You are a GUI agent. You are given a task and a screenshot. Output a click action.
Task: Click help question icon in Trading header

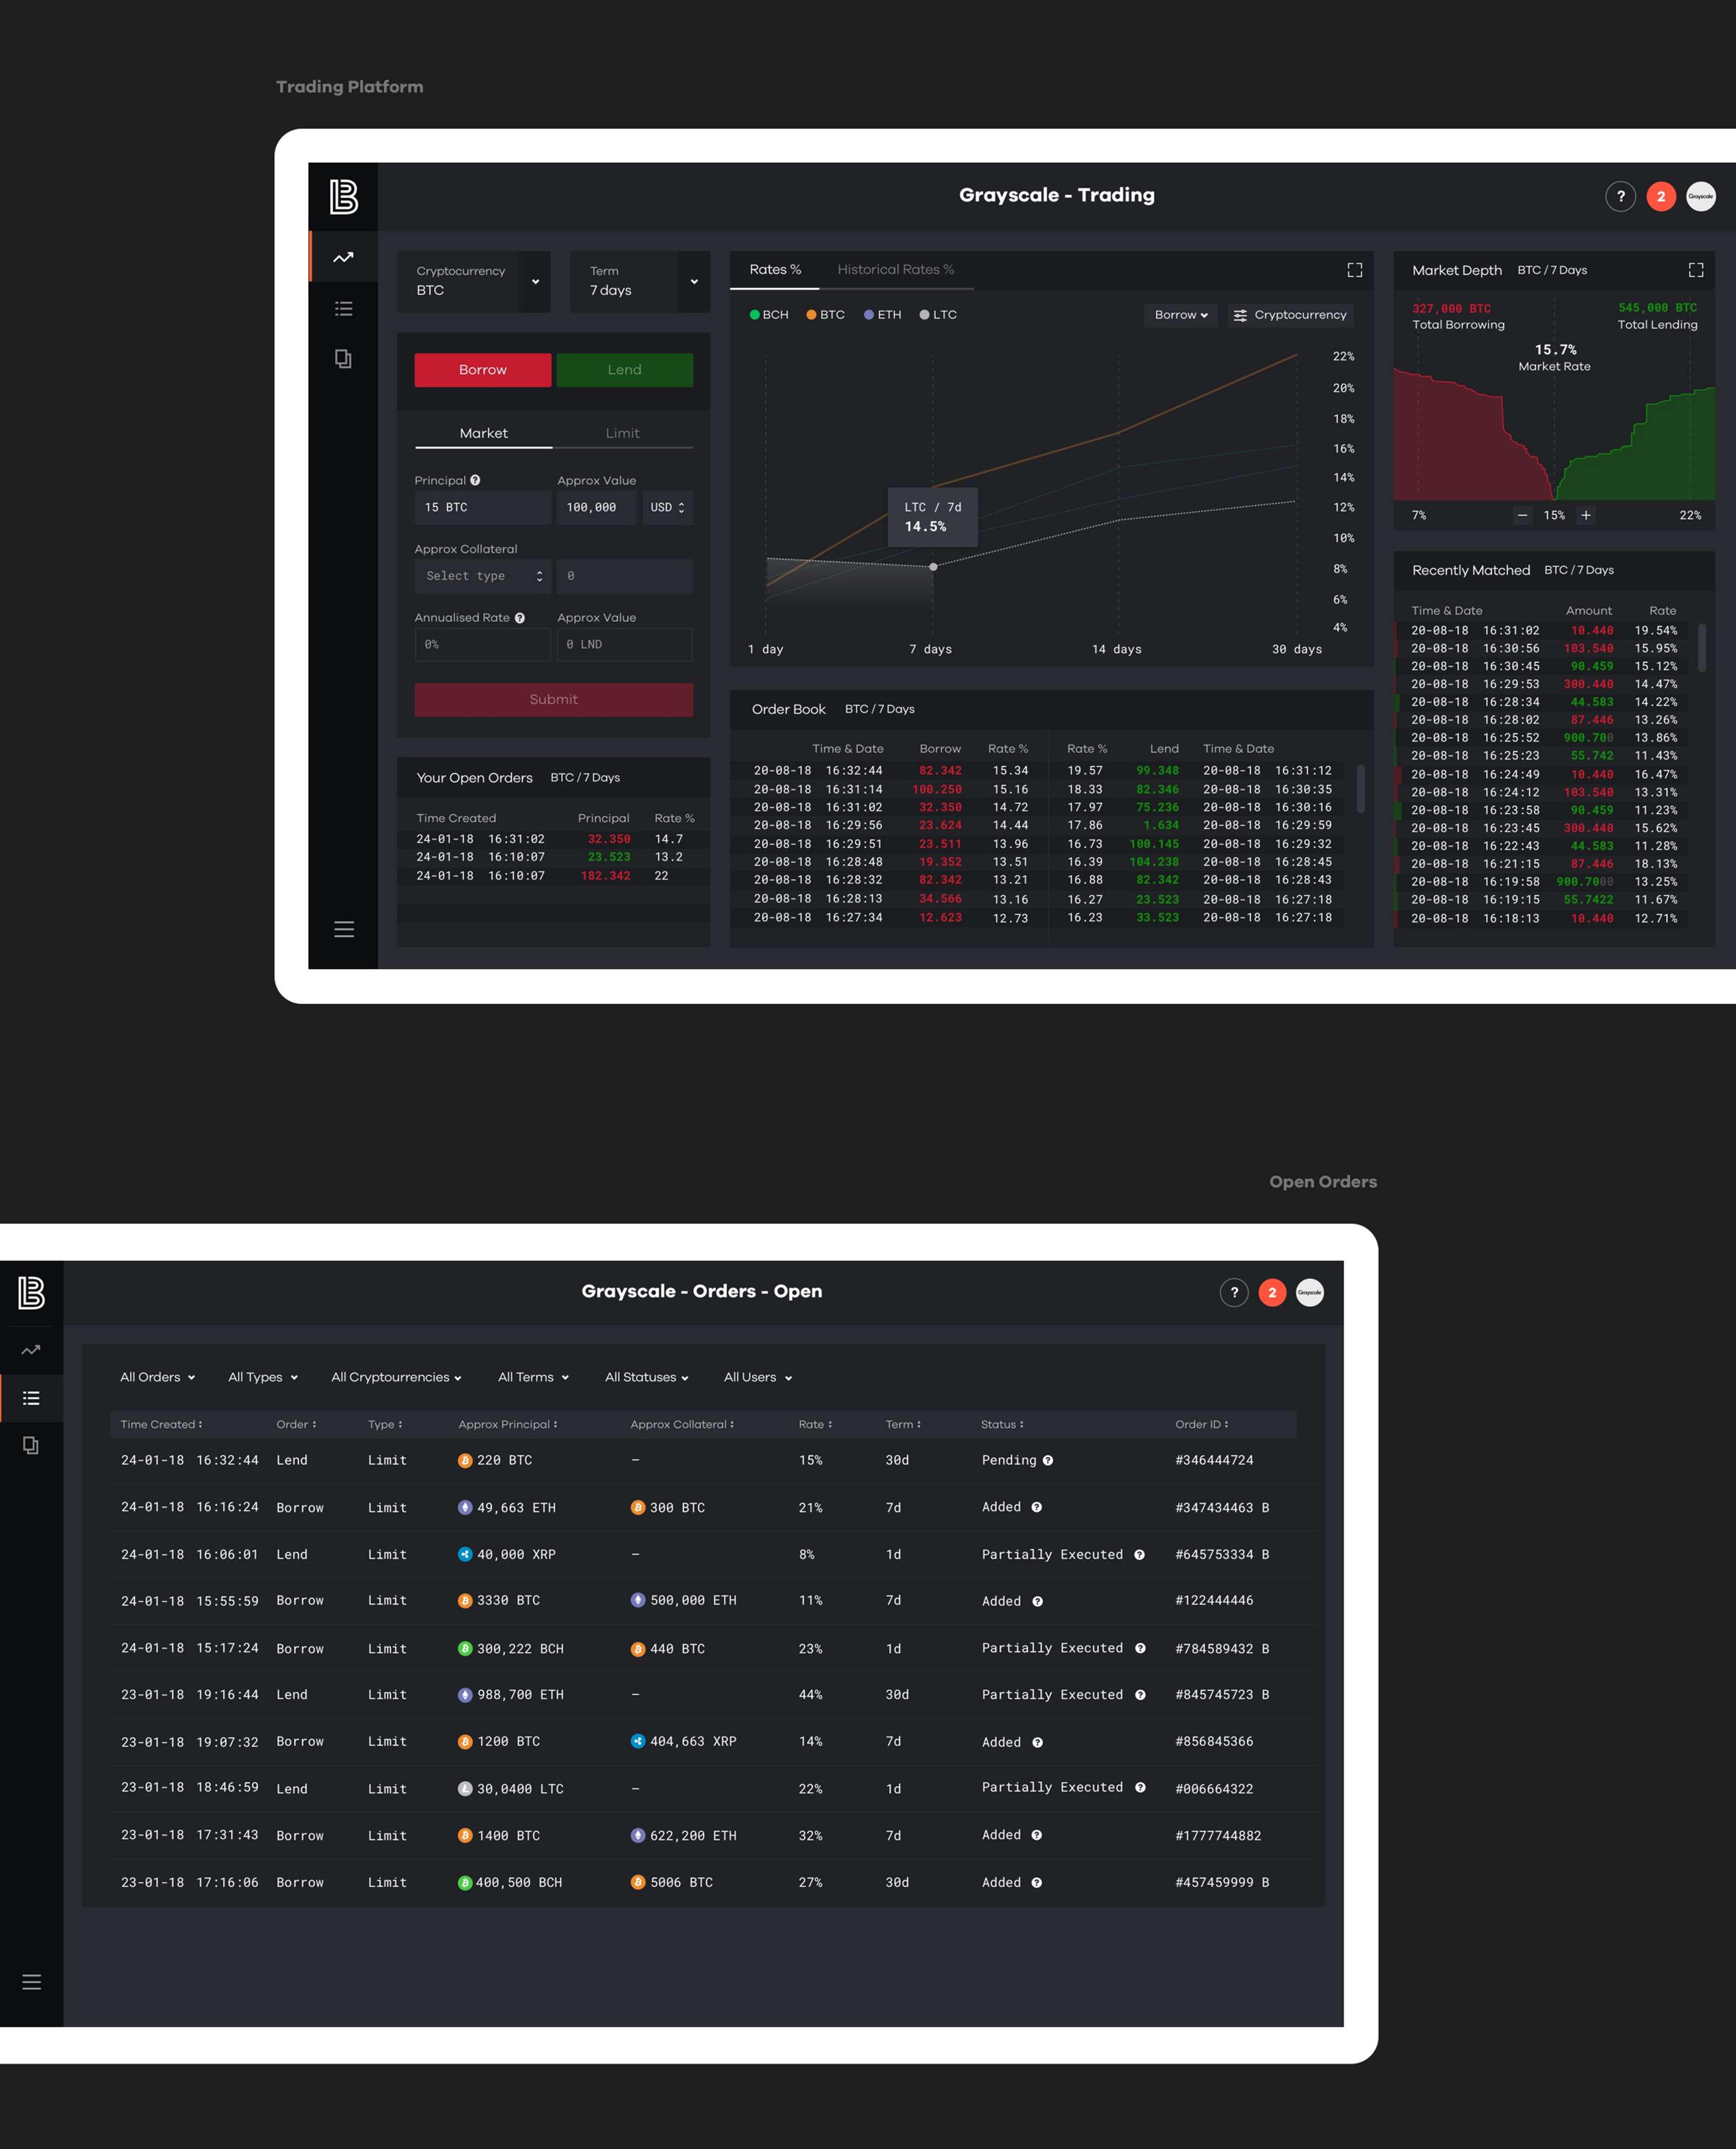(1621, 196)
